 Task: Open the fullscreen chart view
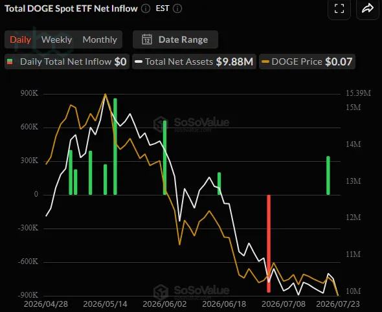pos(339,9)
